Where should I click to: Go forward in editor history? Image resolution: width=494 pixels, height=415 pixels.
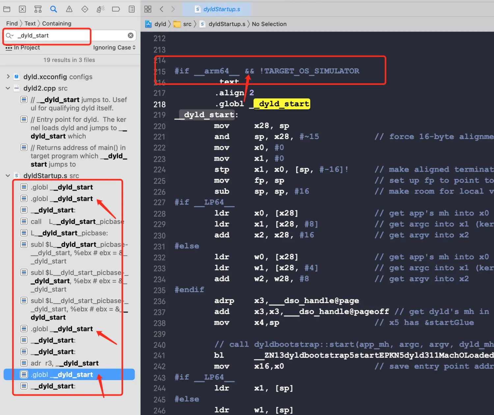point(173,9)
